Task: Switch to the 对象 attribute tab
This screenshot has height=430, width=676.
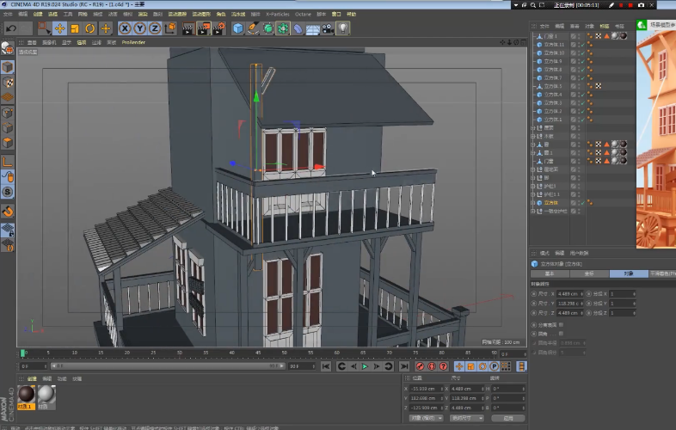Action: click(629, 273)
